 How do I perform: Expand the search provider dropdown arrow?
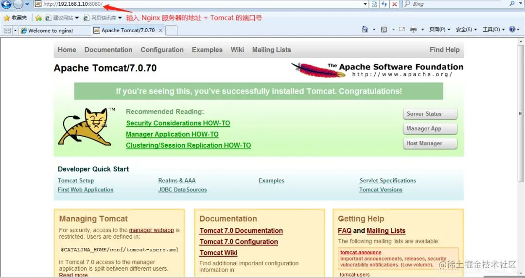pyautogui.click(x=520, y=4)
